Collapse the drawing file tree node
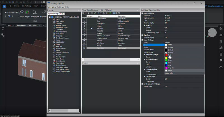This screenshot has height=117, width=224. [50, 17]
